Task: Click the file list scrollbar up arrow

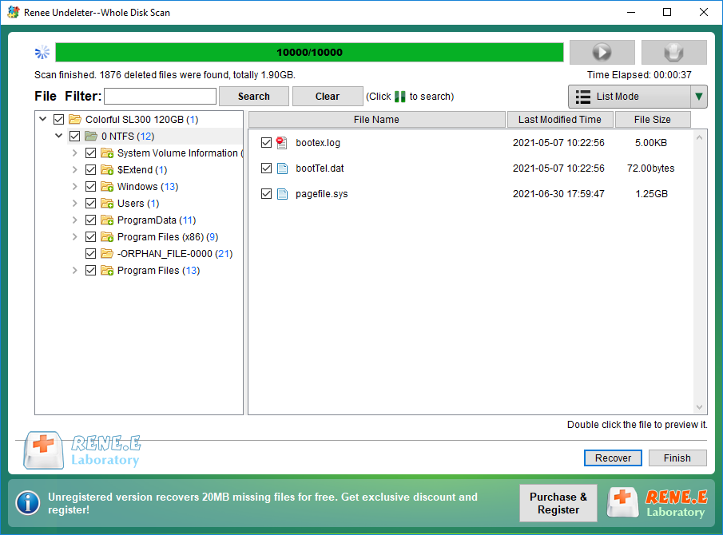Action: [x=700, y=137]
